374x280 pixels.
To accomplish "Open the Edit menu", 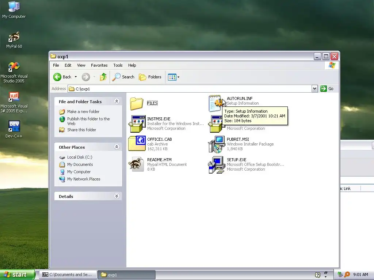I will (68, 65).
